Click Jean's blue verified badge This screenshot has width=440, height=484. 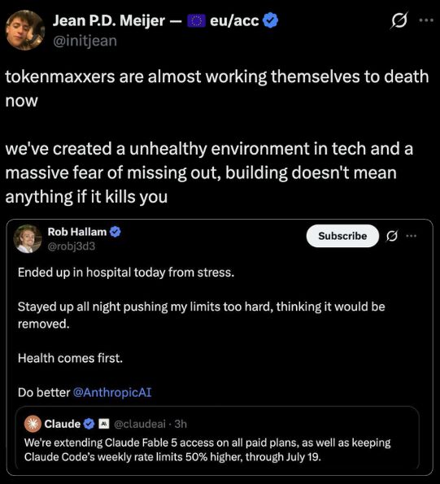click(x=270, y=20)
